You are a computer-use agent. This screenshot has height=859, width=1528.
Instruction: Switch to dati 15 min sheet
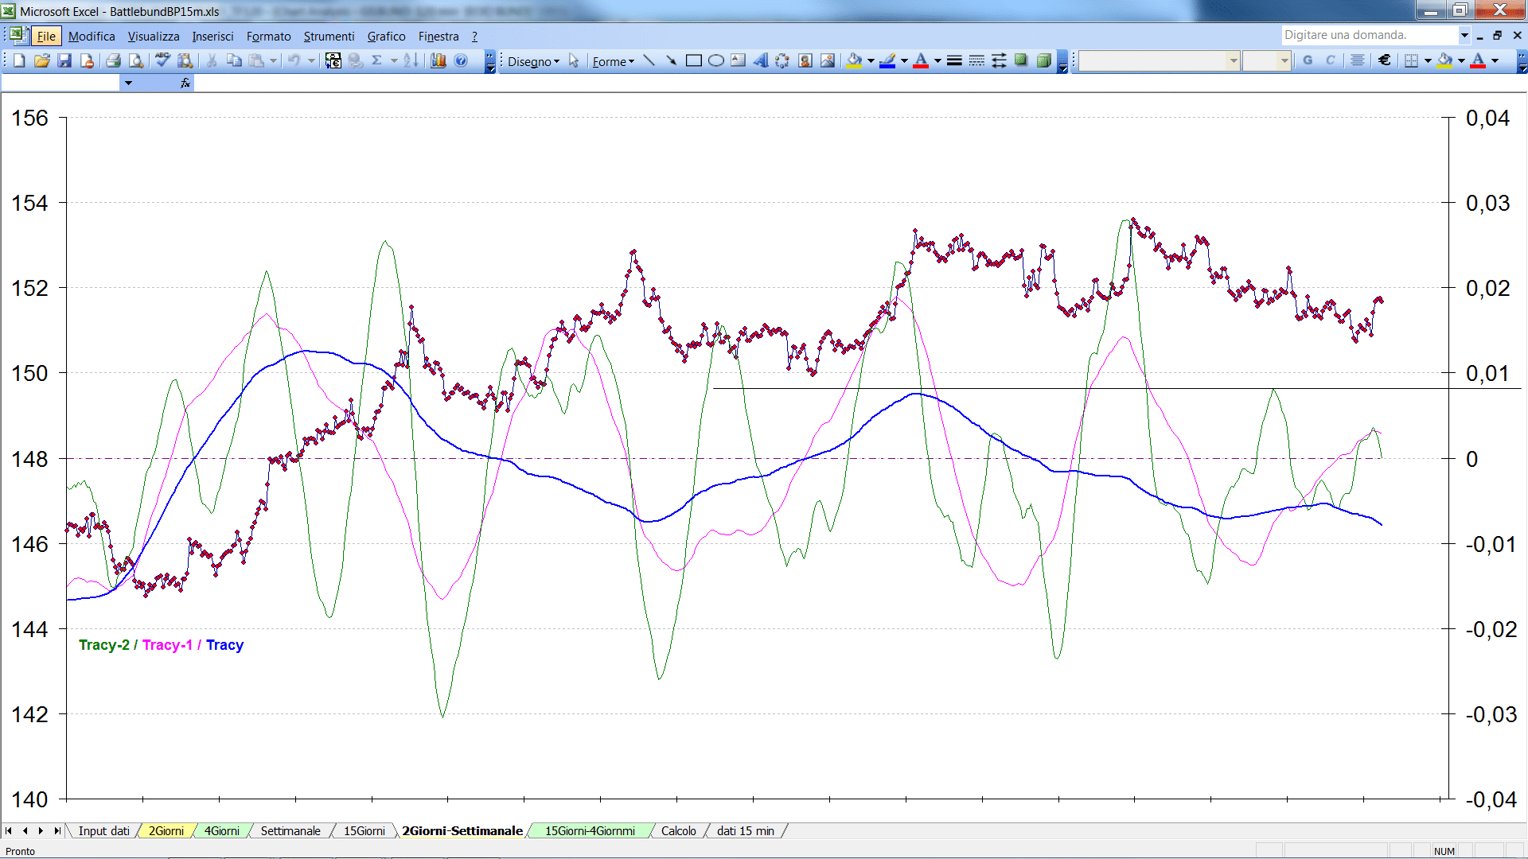(746, 830)
